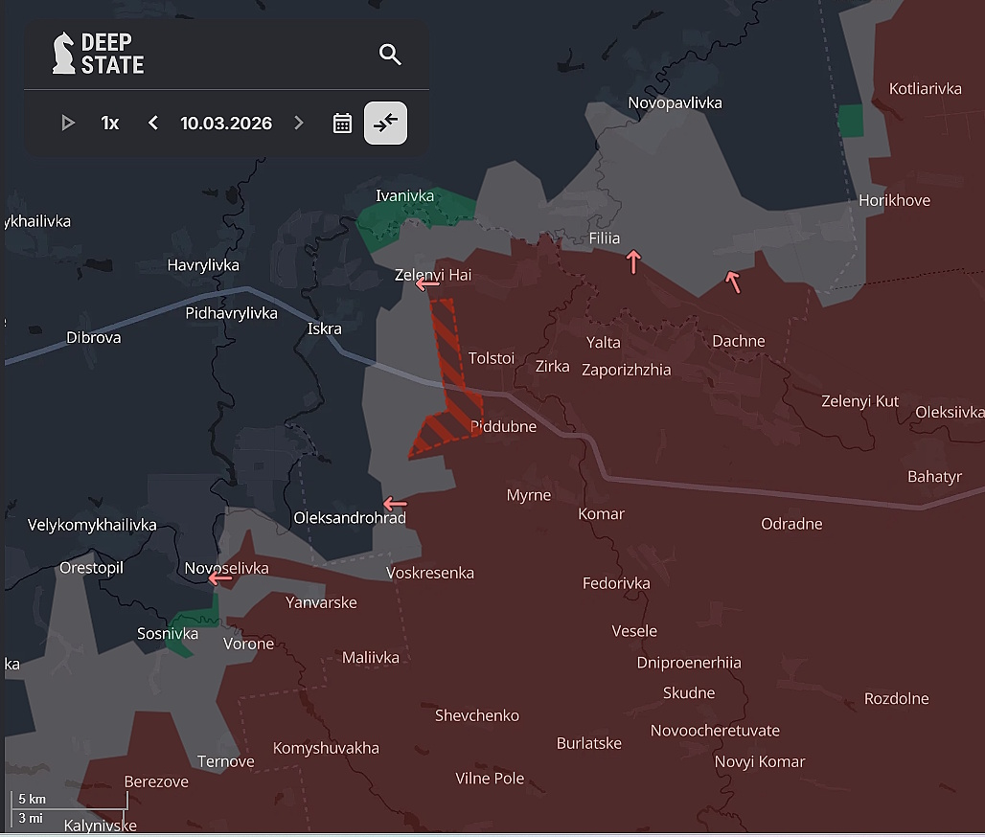Go to previous date via left chevron
This screenshot has width=985, height=837.
pos(152,123)
